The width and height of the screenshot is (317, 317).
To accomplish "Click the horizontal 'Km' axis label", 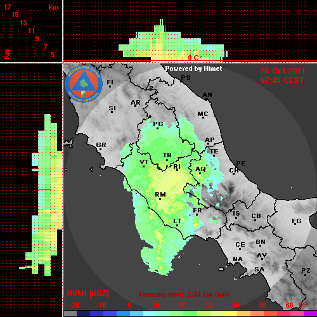I will pos(53,7).
